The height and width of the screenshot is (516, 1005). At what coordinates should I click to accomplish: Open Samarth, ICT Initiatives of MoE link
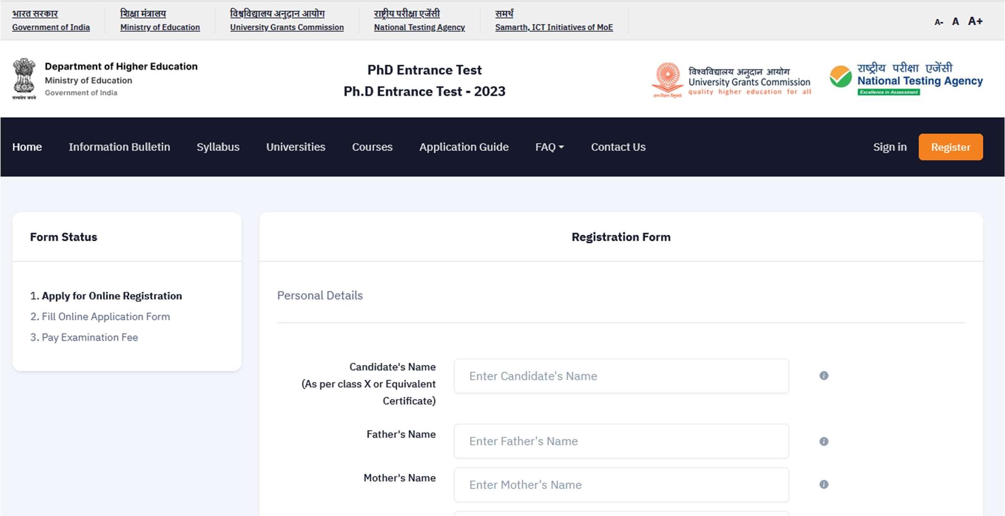coord(553,27)
